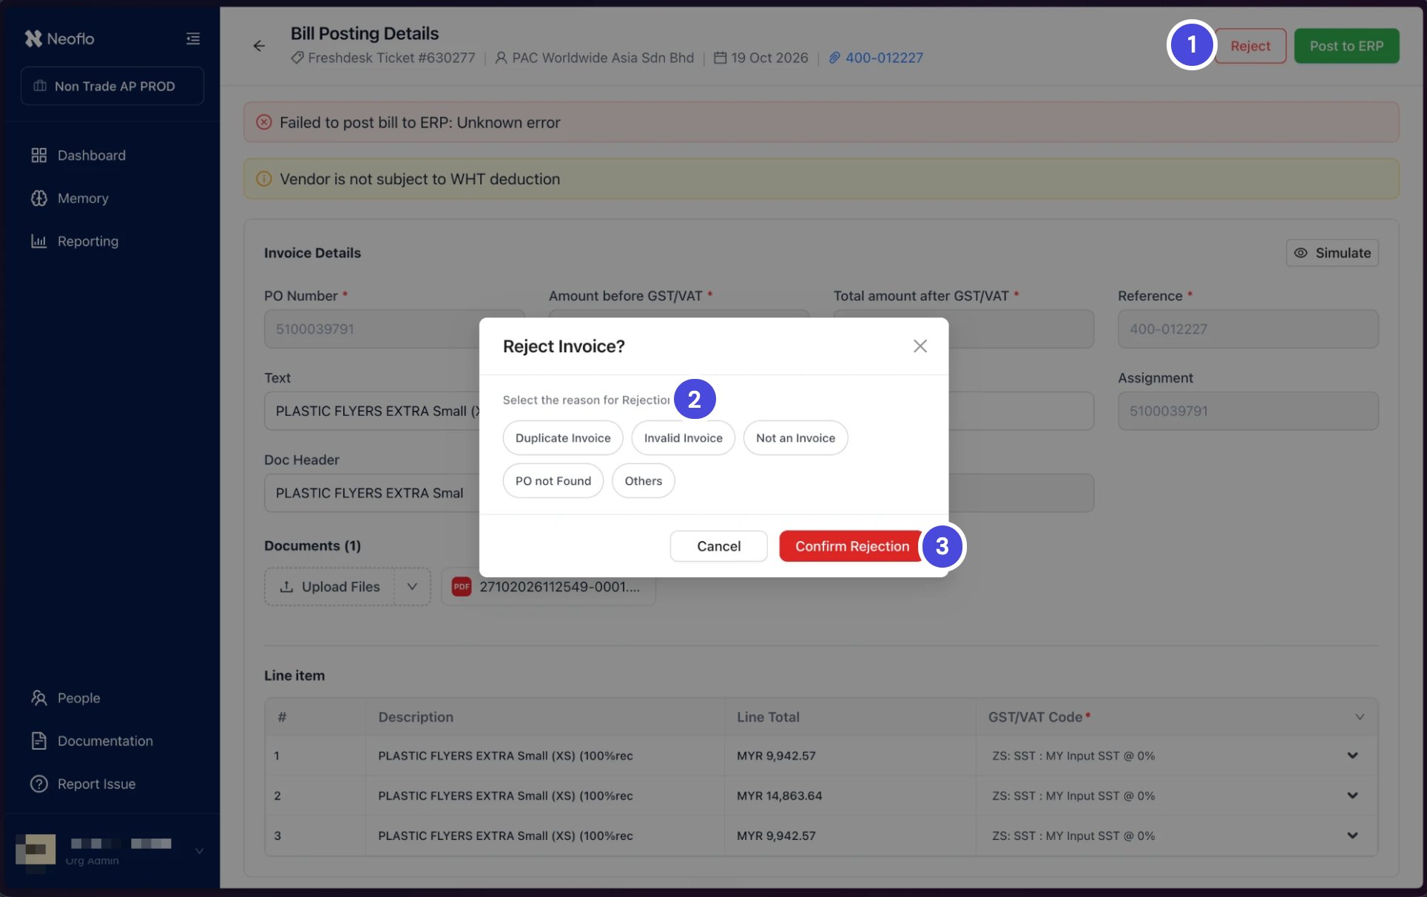Click the Upload Files button
The width and height of the screenshot is (1427, 897).
(x=330, y=587)
